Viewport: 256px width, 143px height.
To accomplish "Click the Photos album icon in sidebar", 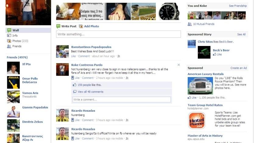I will (9, 41).
